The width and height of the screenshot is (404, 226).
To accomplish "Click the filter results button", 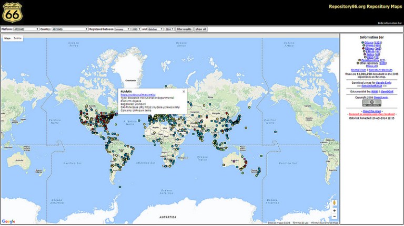I will pyautogui.click(x=184, y=29).
